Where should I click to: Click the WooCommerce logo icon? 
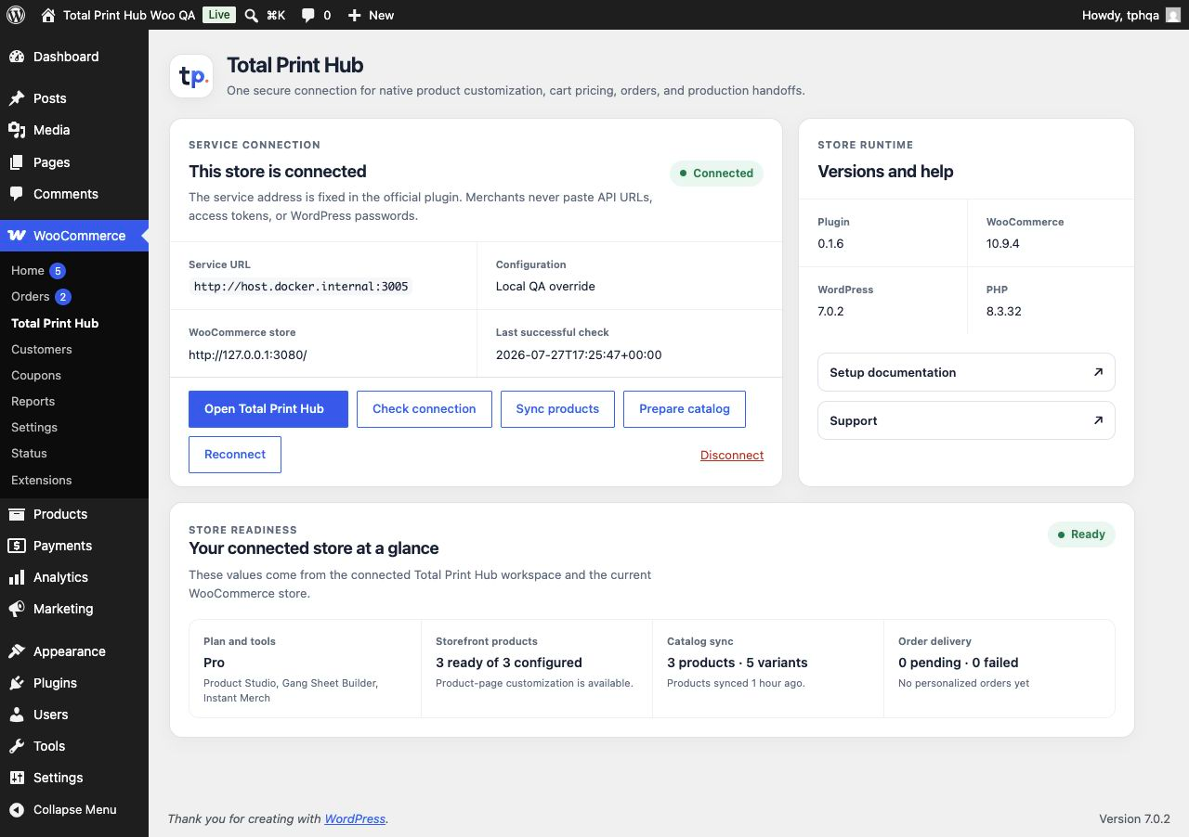pos(17,236)
